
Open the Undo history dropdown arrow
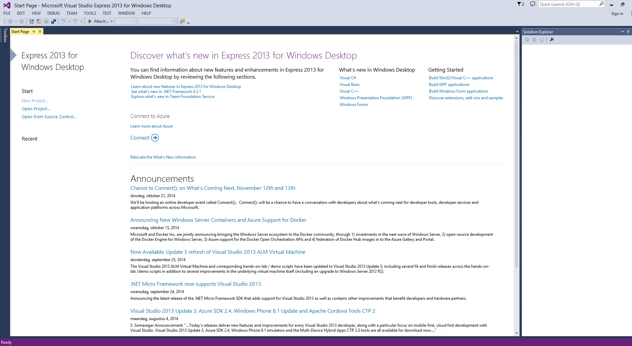pyautogui.click(x=69, y=21)
